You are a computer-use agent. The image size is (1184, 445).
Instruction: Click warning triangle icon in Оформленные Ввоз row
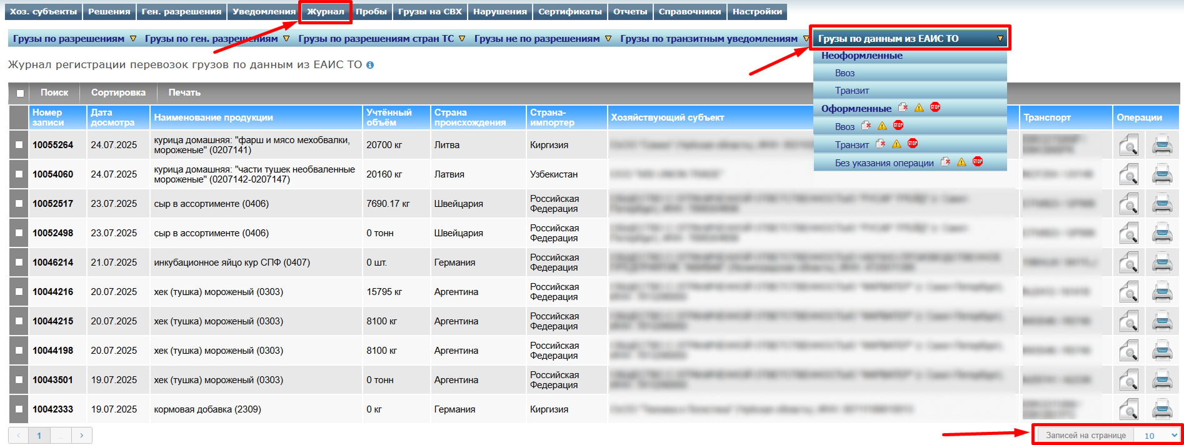tap(882, 126)
